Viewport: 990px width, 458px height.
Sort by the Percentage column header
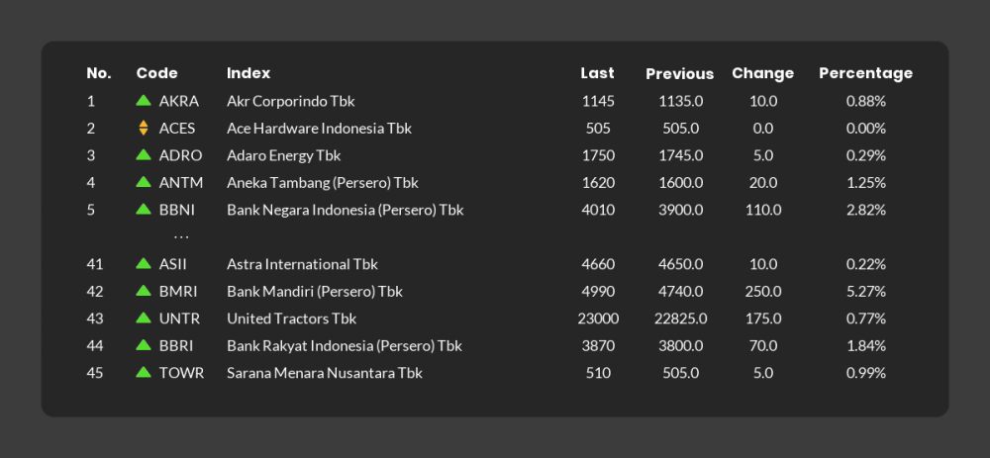(x=865, y=74)
